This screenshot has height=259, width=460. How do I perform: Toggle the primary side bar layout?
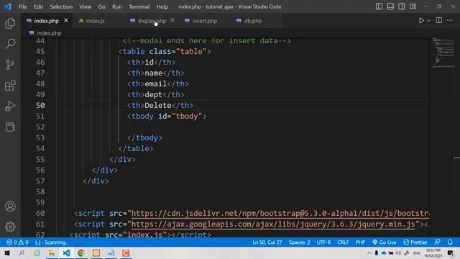379,6
